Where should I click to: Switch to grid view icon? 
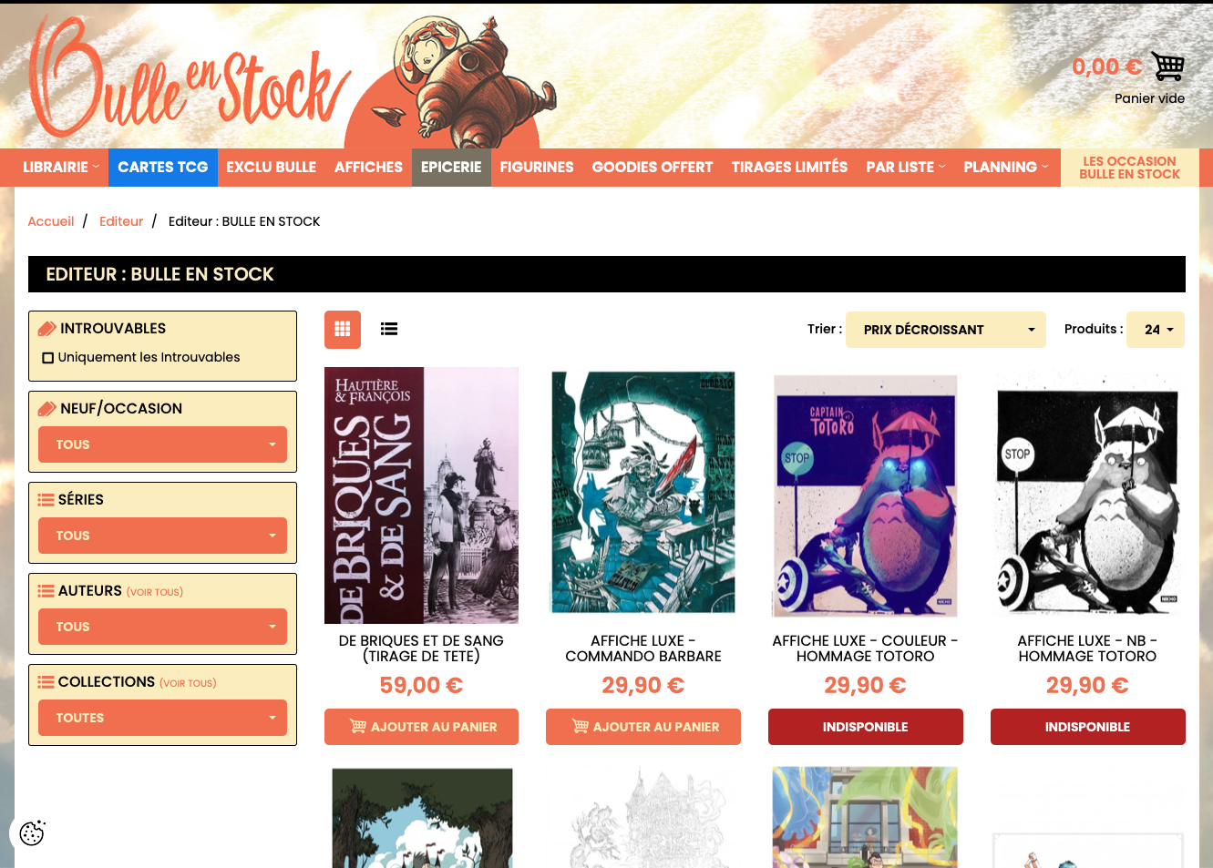pos(343,330)
